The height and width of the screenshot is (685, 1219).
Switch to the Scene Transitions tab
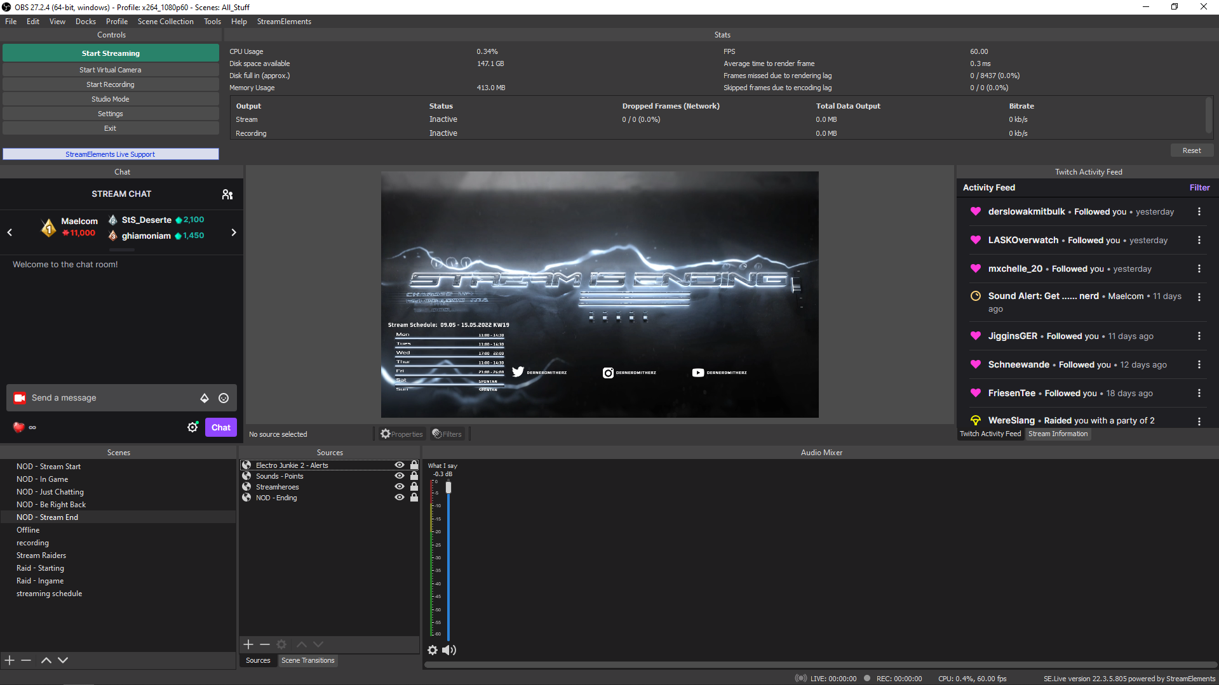(308, 661)
